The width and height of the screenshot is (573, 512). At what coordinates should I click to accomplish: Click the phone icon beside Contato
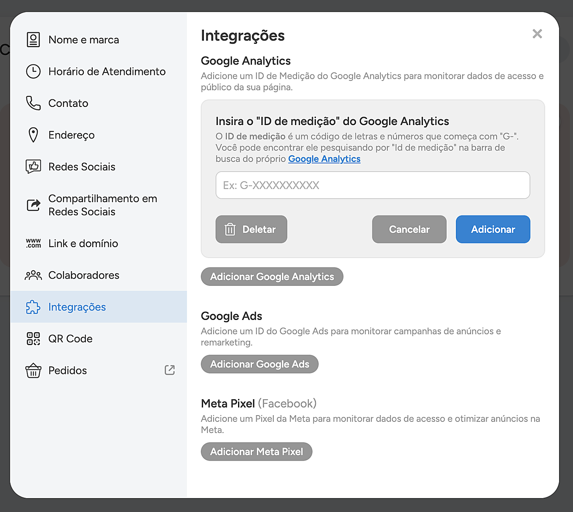pyautogui.click(x=33, y=103)
